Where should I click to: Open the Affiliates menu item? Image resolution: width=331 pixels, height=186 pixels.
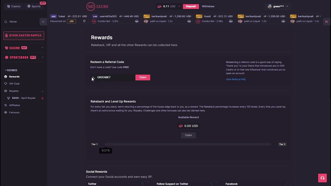pos(14,105)
